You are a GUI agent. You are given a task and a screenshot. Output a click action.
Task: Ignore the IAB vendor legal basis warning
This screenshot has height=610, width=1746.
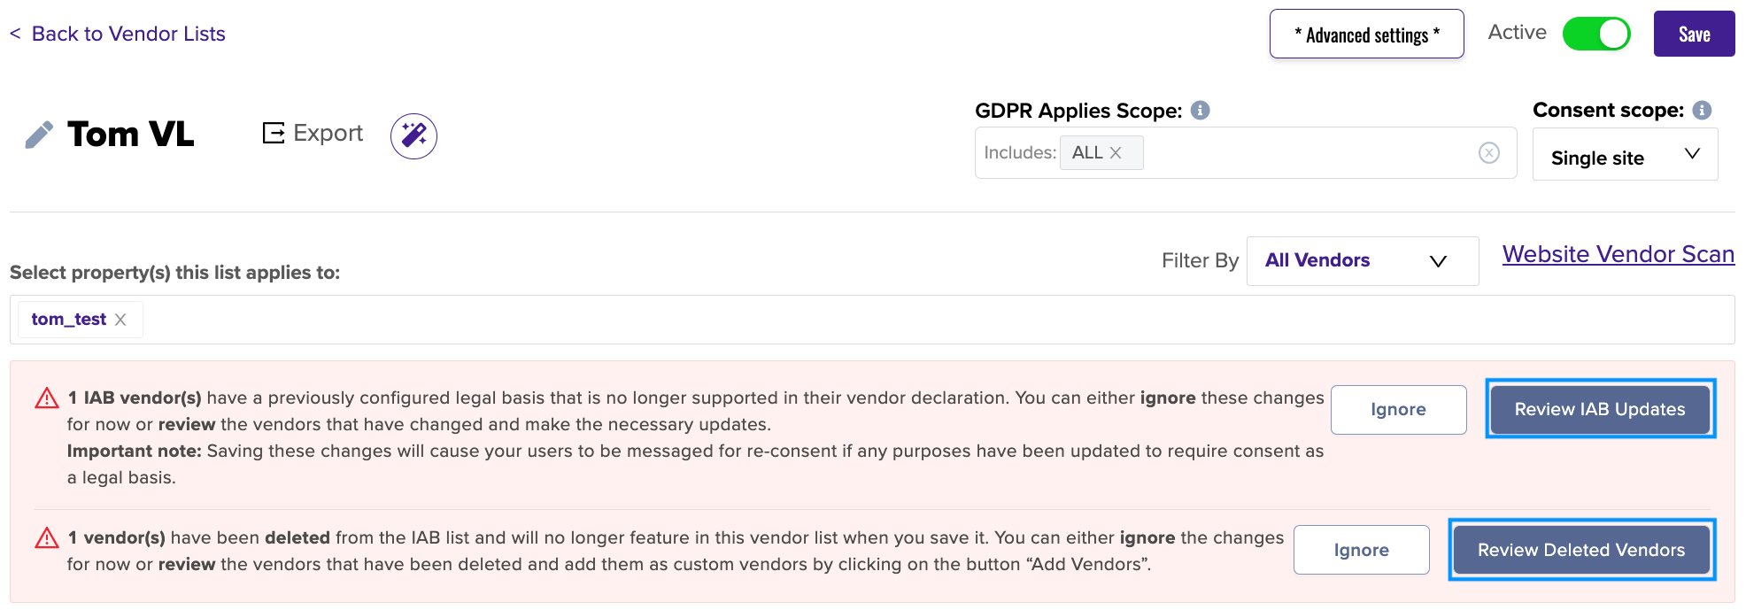tap(1398, 409)
